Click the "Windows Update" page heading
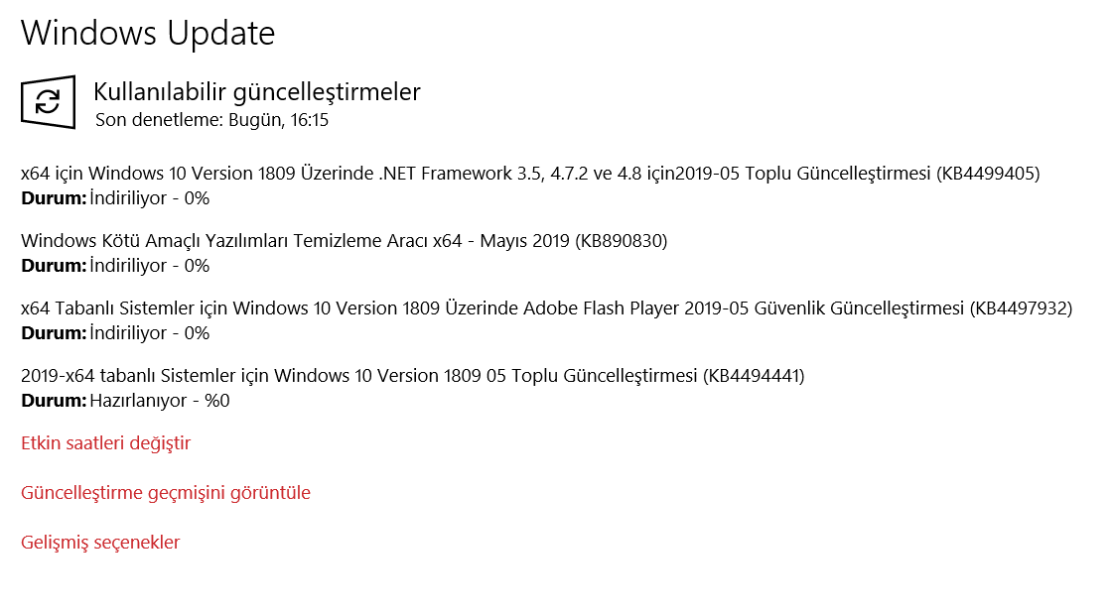The image size is (1113, 615). point(148,34)
